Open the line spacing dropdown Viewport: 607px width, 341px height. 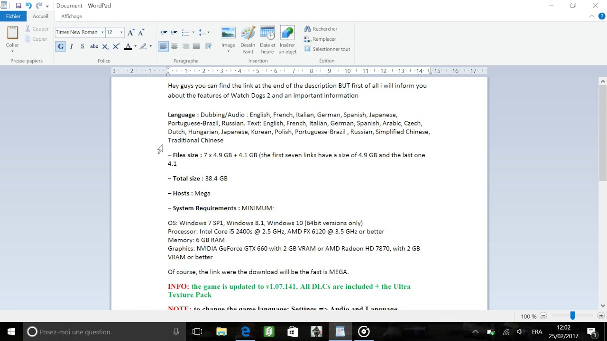click(x=204, y=32)
